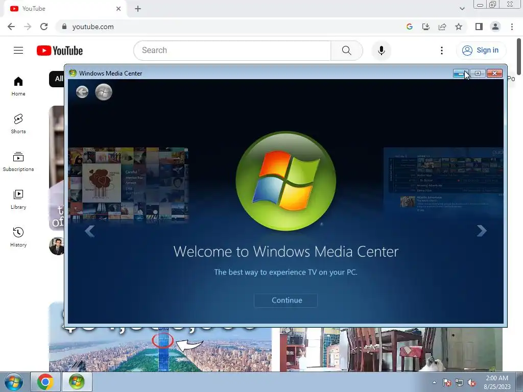Screen dimensions: 523x392
Task: Open the Windows Start menu
Action: (x=14, y=382)
